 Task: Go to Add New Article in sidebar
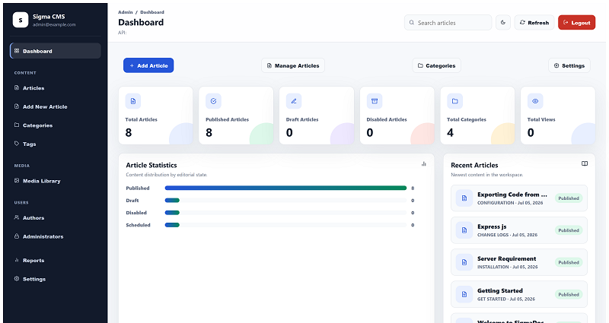(x=56, y=106)
